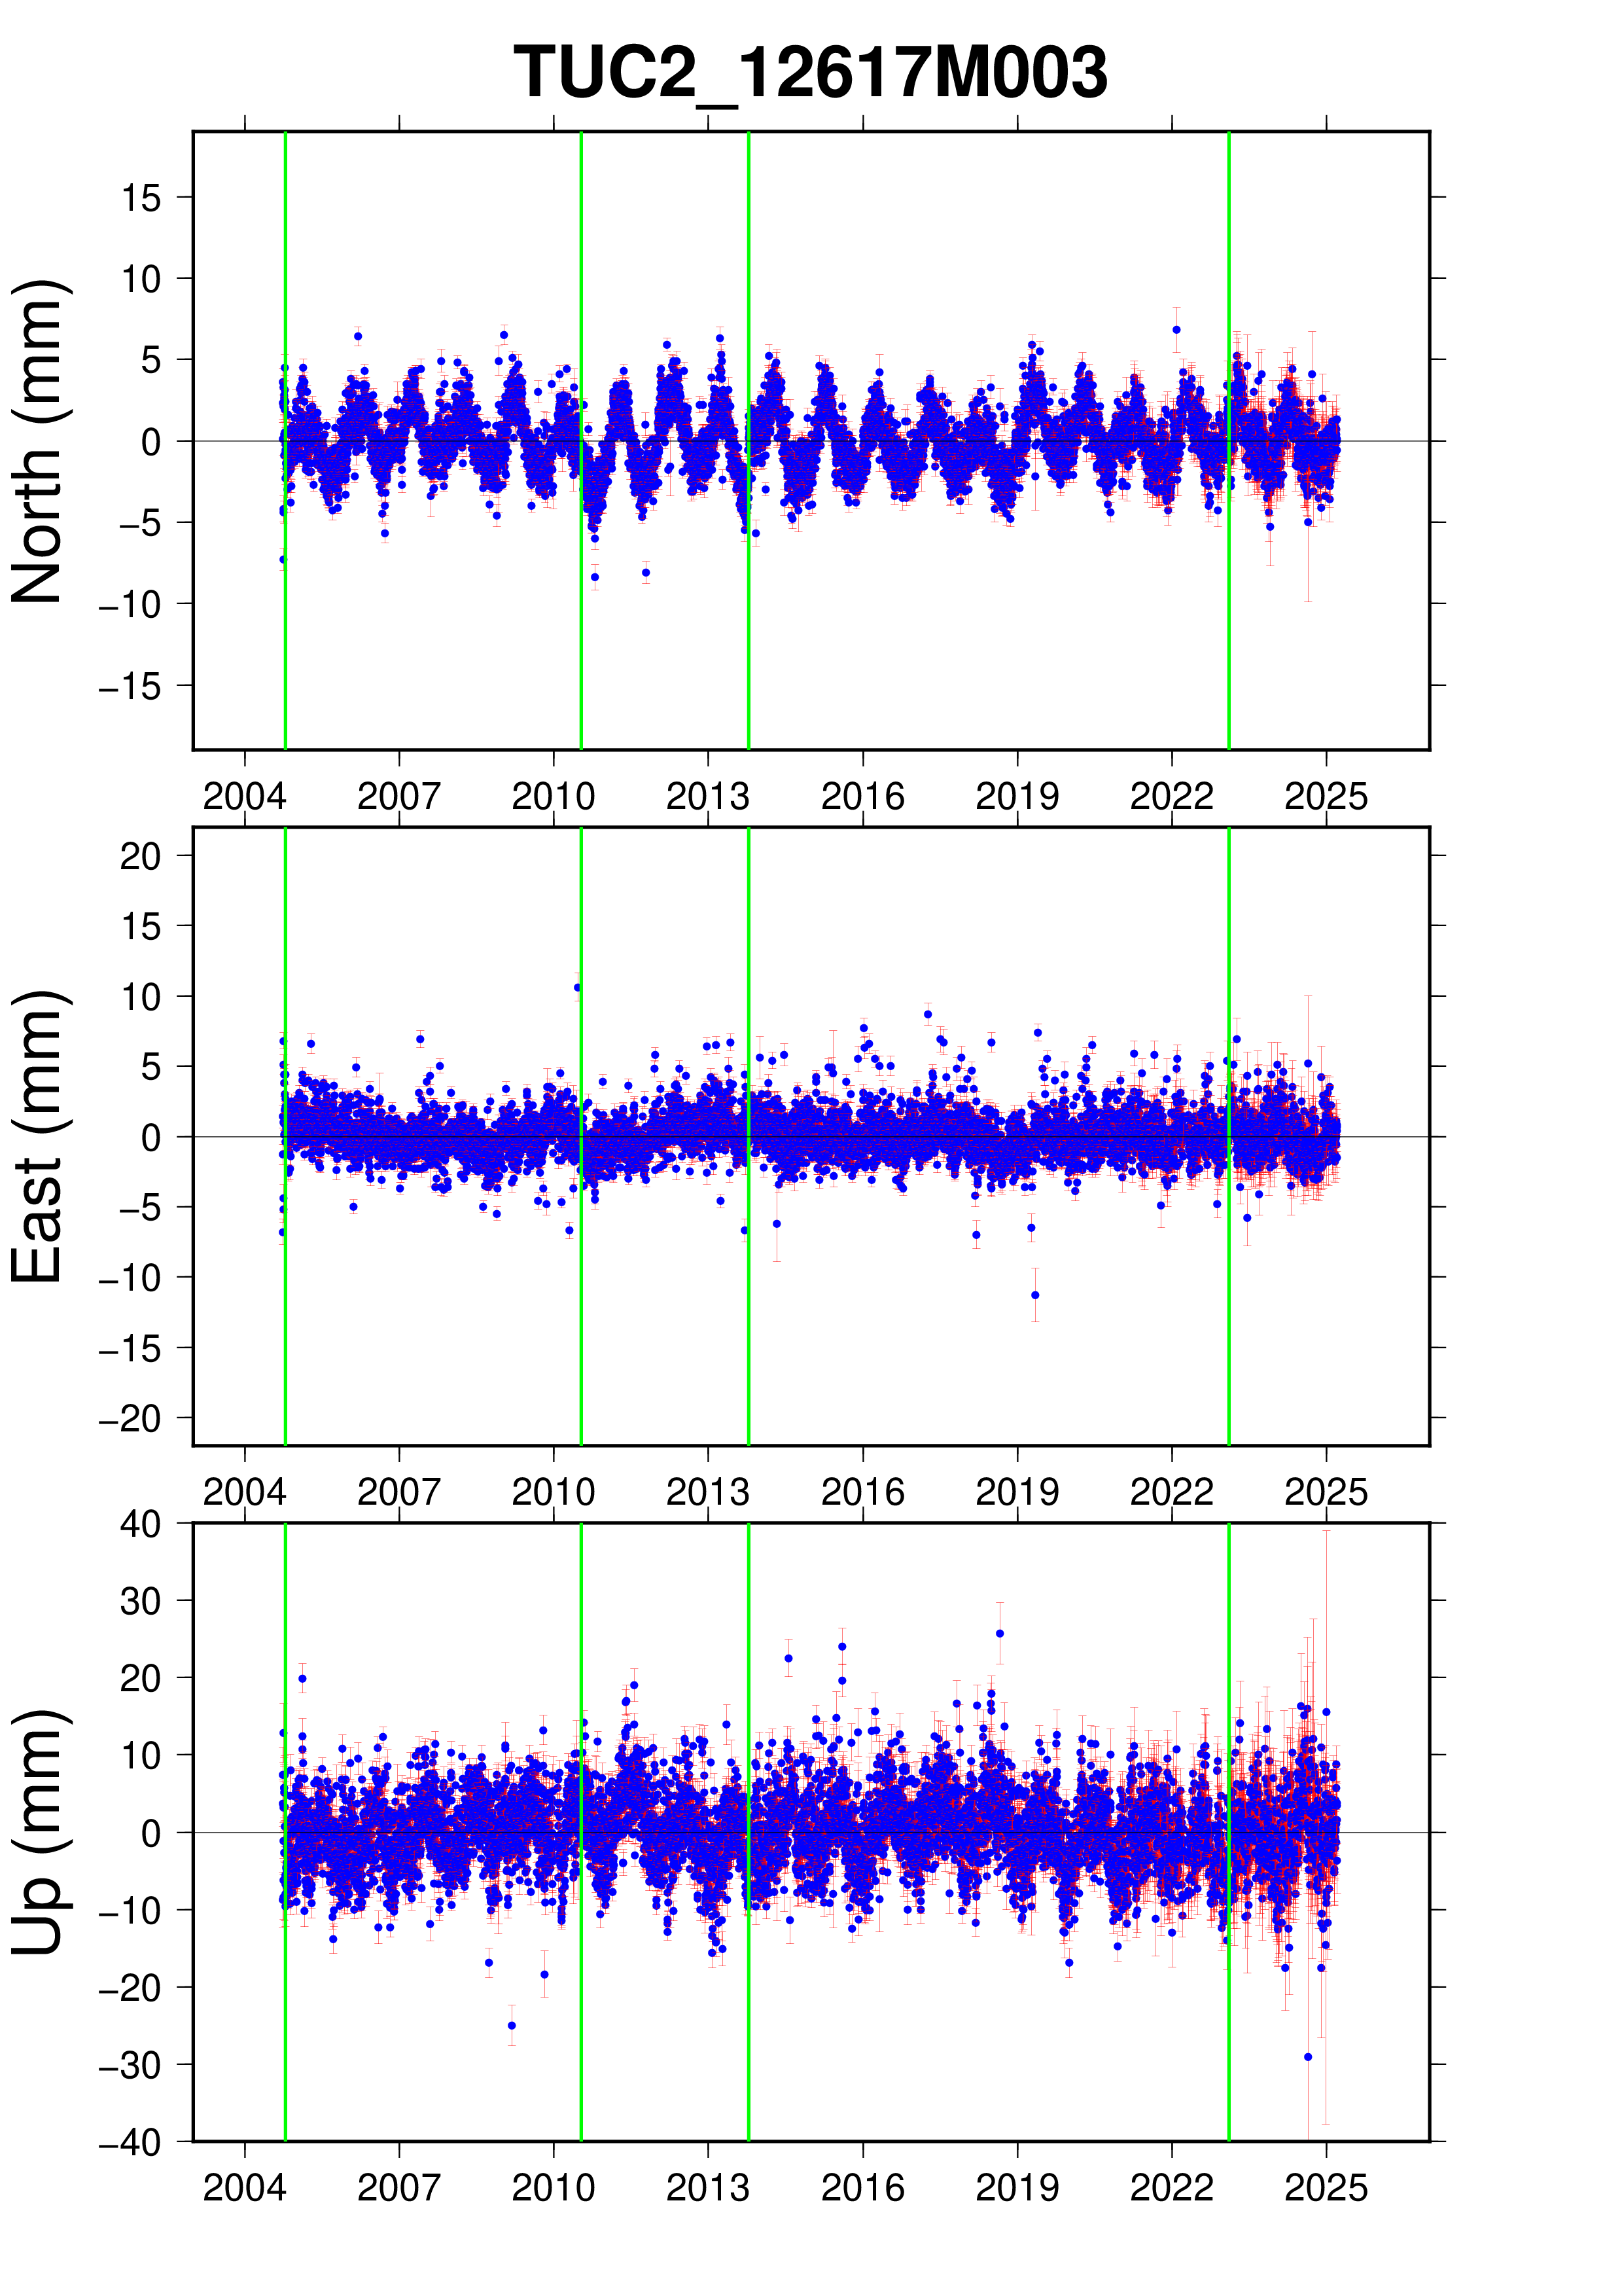This screenshot has width=1622, height=2296.
Task: Click the 15 label on North y-axis
Action: click(x=141, y=198)
